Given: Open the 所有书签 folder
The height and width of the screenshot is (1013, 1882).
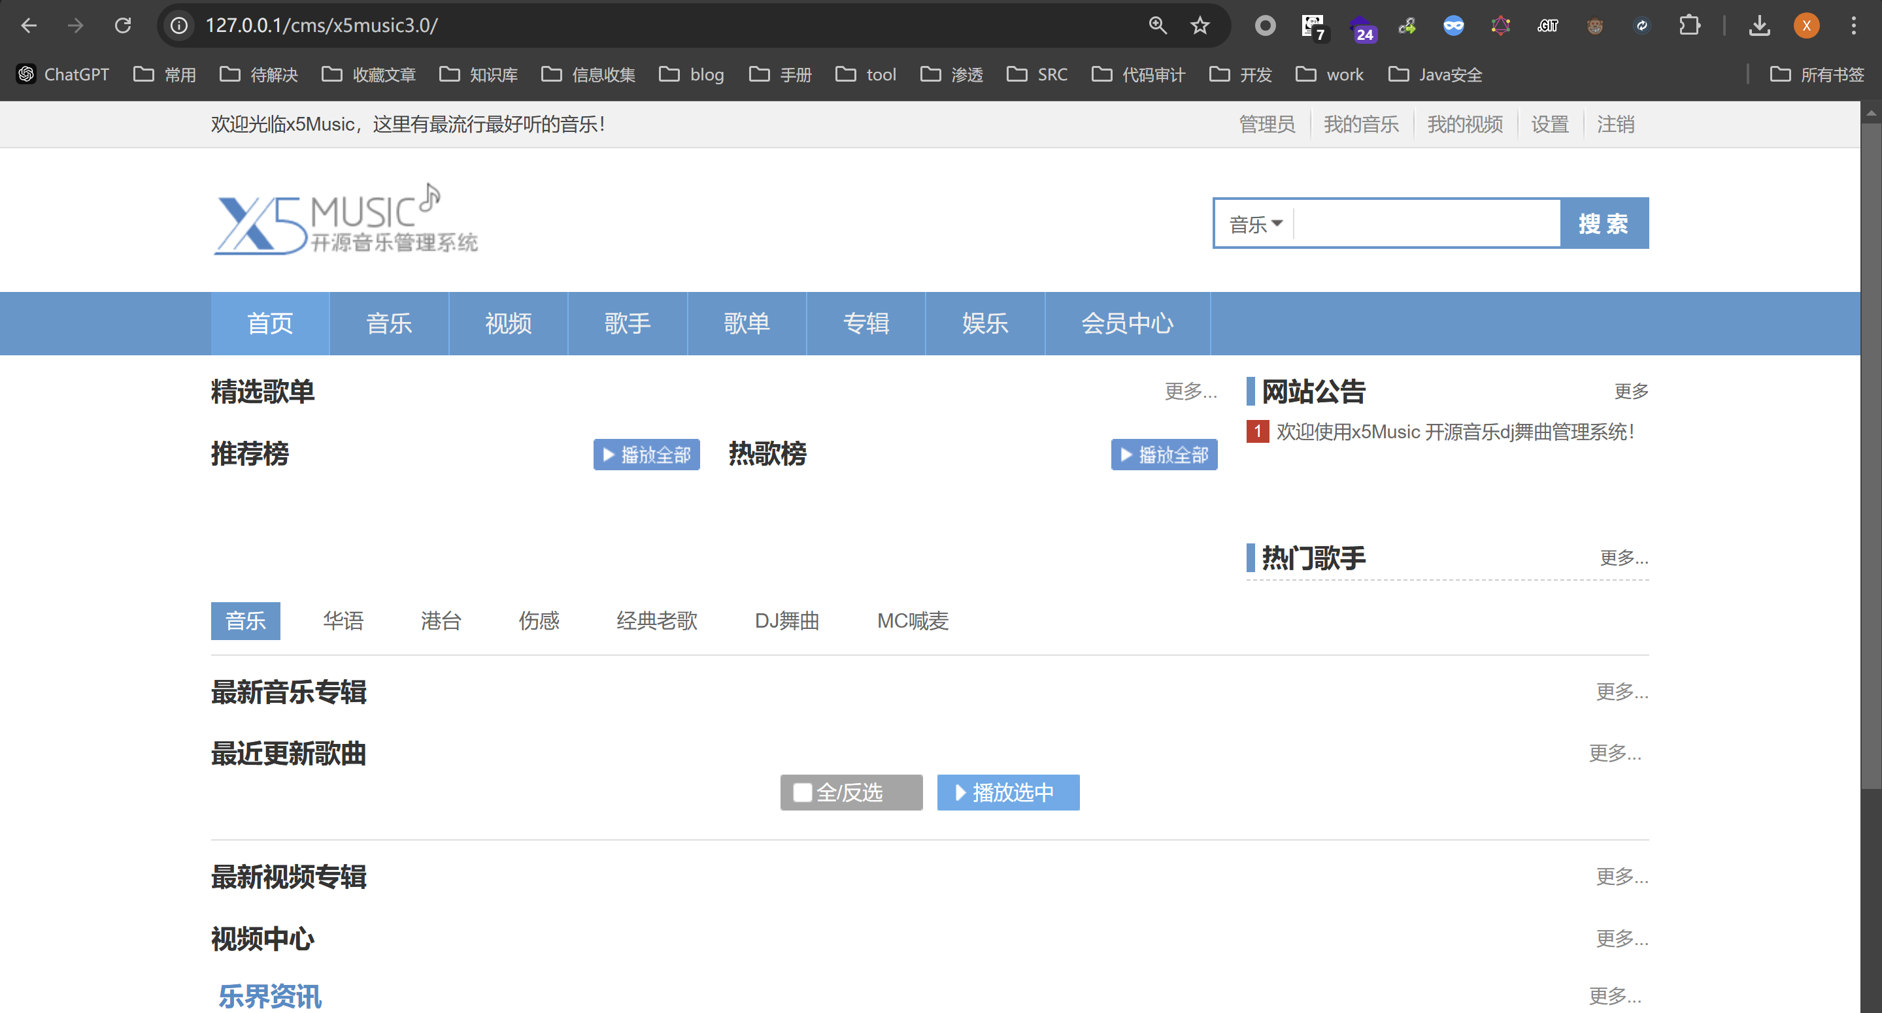Looking at the screenshot, I should 1817,74.
